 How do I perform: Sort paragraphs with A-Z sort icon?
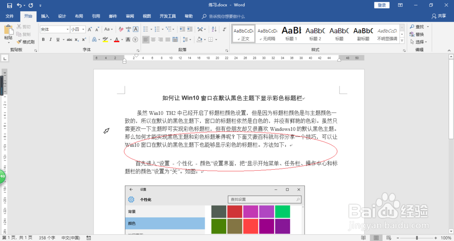click(x=214, y=29)
